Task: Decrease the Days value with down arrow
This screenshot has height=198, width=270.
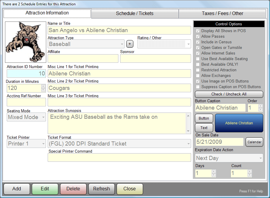Action: click(x=213, y=175)
